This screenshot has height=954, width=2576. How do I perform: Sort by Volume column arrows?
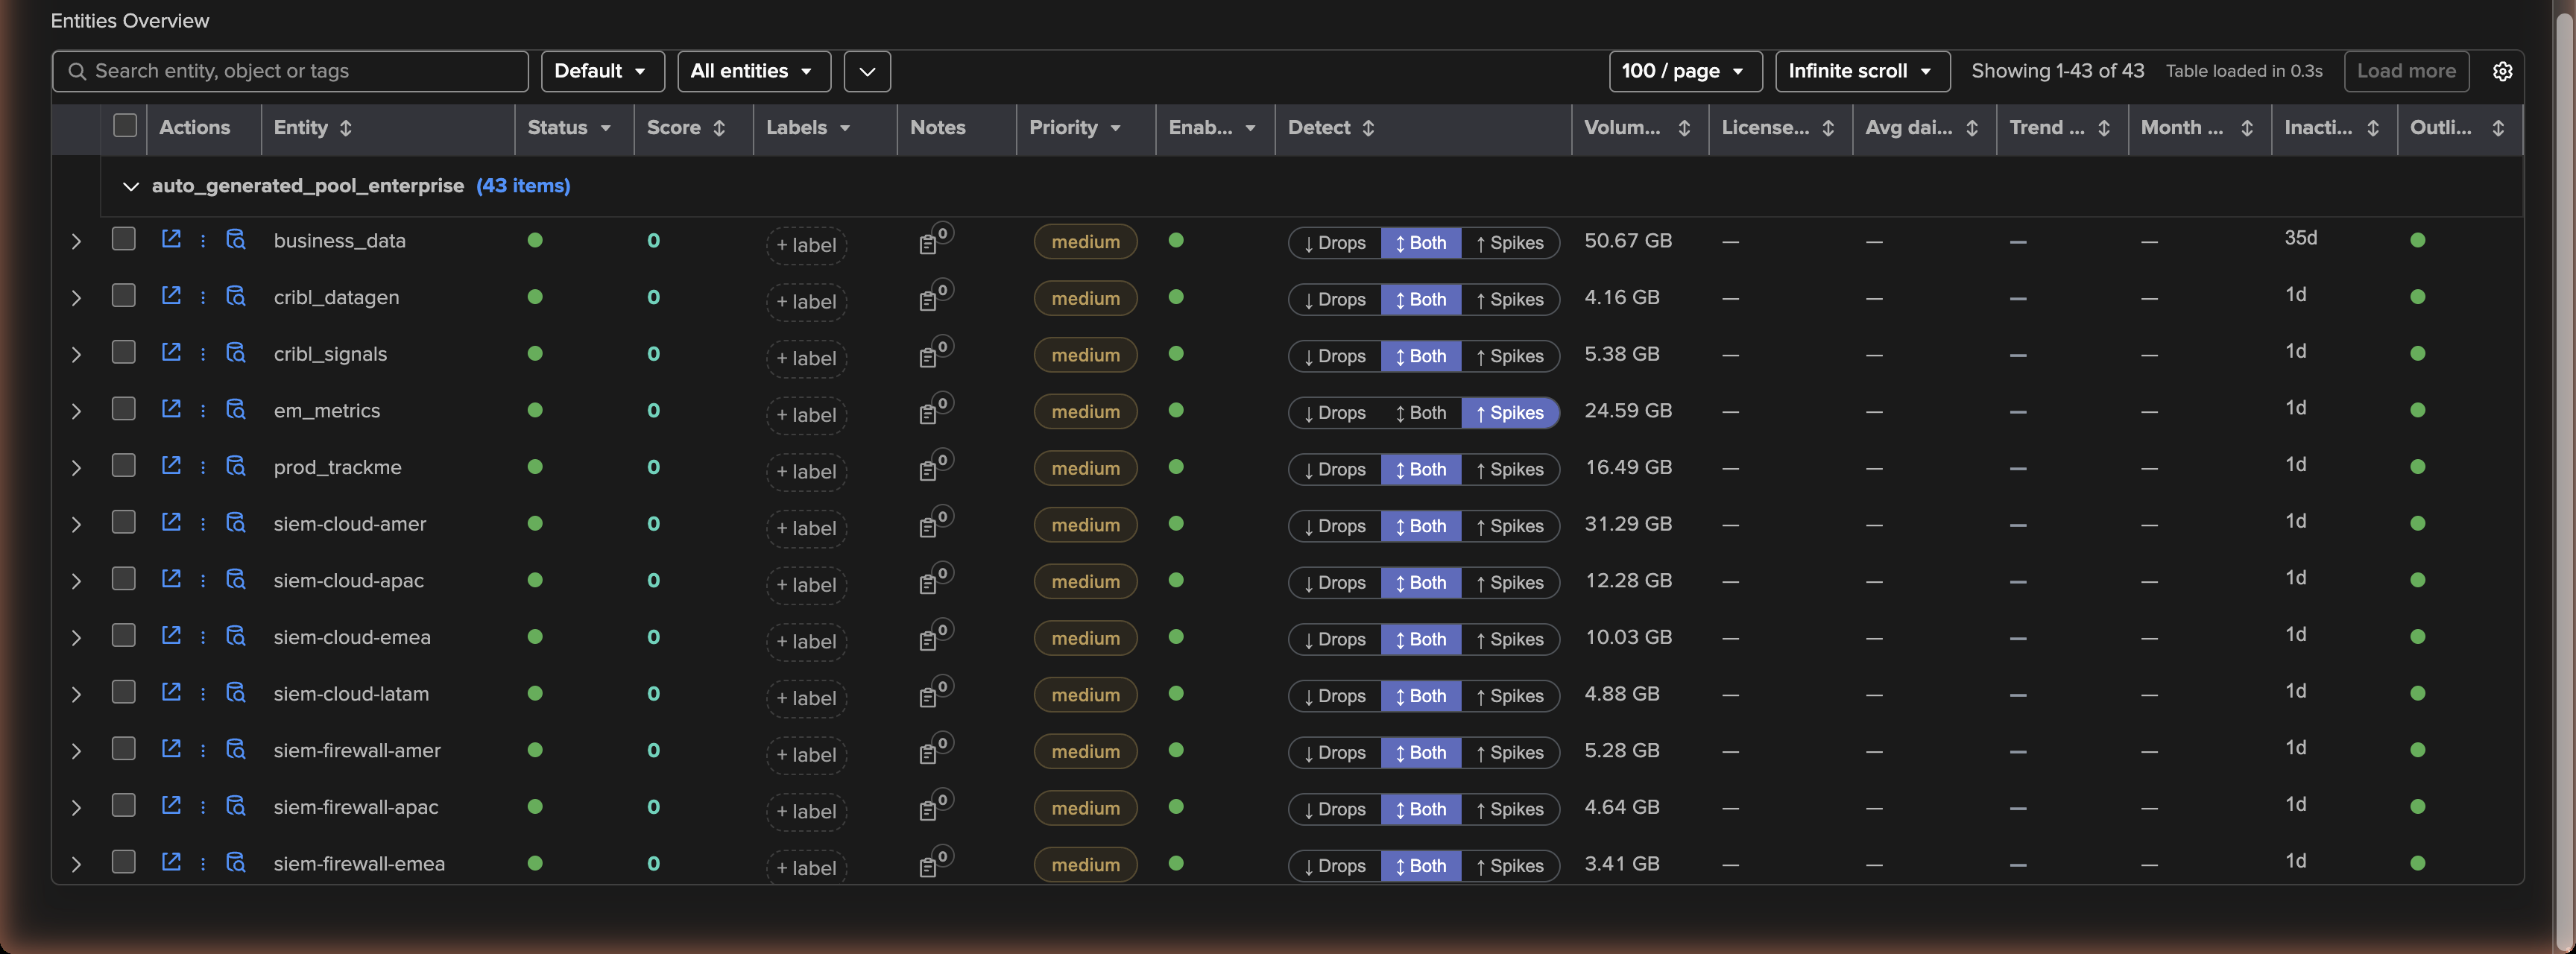[x=1684, y=128]
